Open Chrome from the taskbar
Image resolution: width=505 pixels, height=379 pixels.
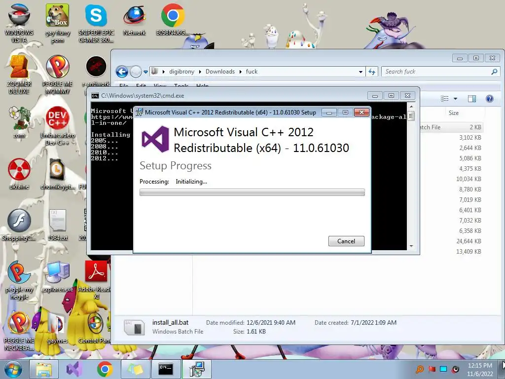pyautogui.click(x=105, y=369)
